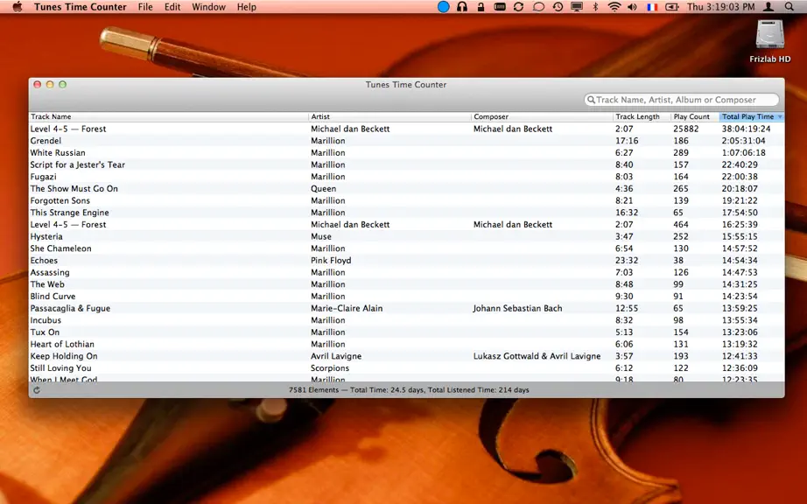The image size is (807, 504).
Task: Click the padlock menu bar icon
Action: pyautogui.click(x=481, y=7)
